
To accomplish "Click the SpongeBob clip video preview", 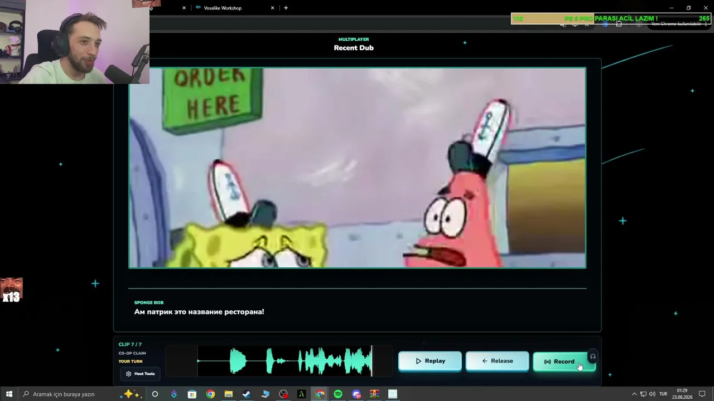I will [x=358, y=168].
